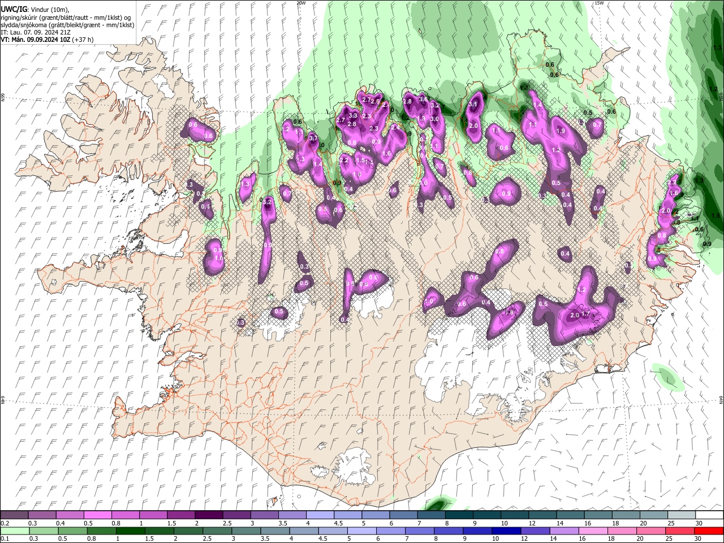Click the 3.3 precipitation value label
Screen dimensions: 724x543
(353, 115)
